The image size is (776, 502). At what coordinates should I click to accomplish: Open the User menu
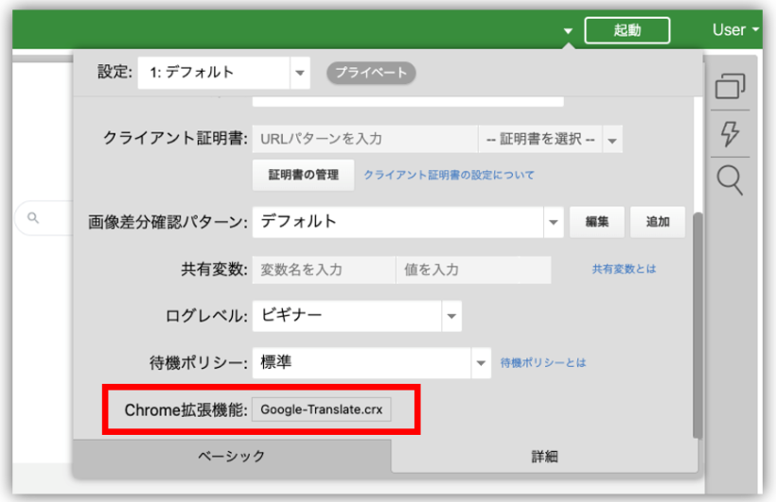(735, 30)
